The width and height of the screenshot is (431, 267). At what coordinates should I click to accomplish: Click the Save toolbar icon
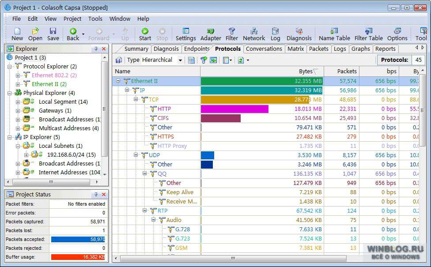(53, 31)
